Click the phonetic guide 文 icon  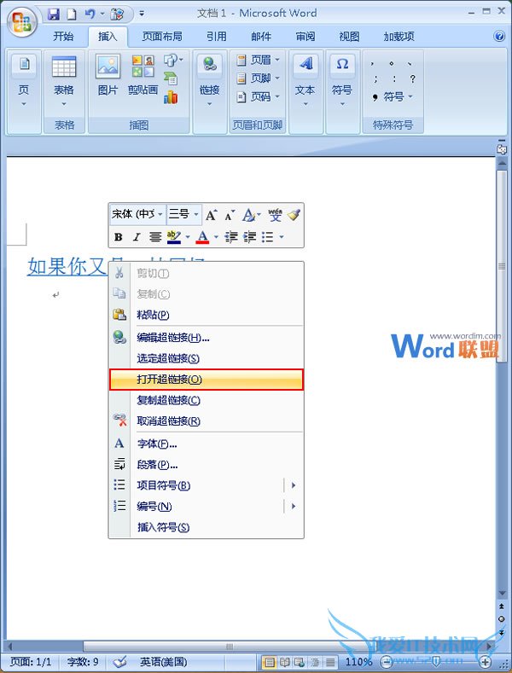[275, 215]
